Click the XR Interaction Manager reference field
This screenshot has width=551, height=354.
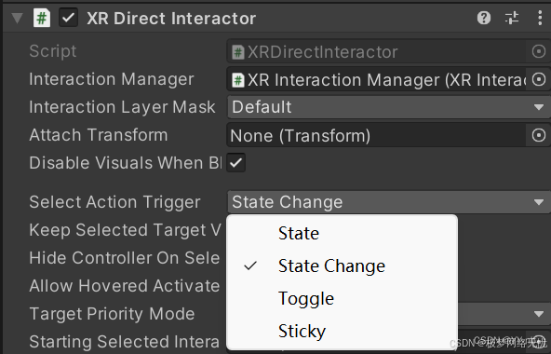coord(376,80)
